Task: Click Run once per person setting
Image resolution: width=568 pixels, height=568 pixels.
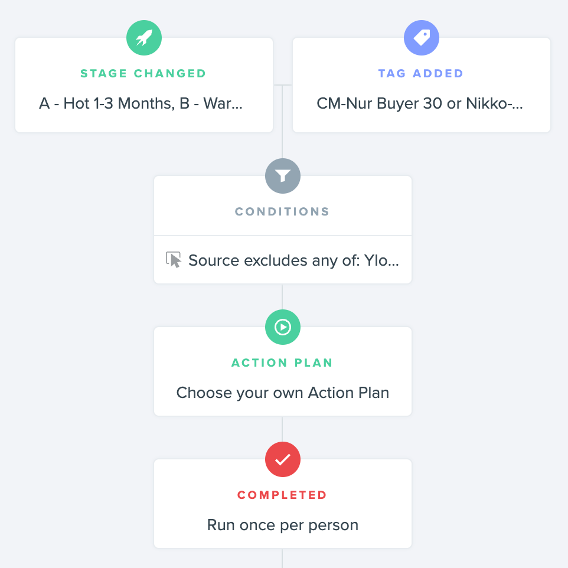Action: [283, 525]
